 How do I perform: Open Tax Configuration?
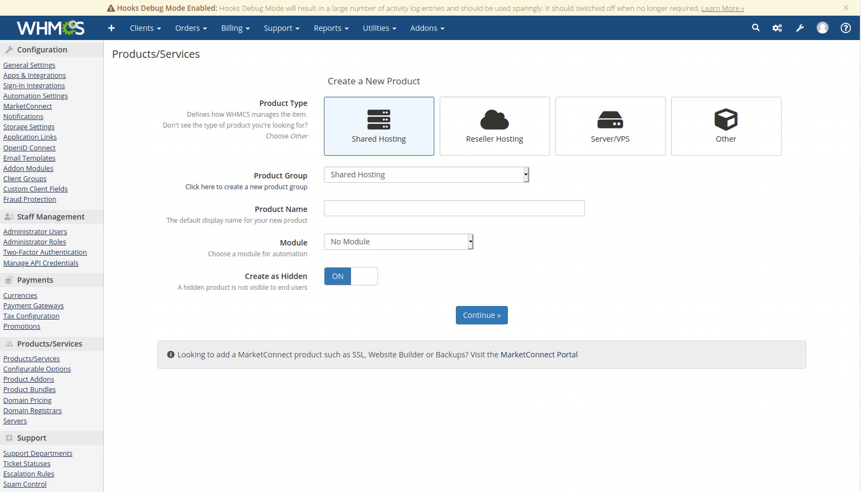pyautogui.click(x=31, y=316)
